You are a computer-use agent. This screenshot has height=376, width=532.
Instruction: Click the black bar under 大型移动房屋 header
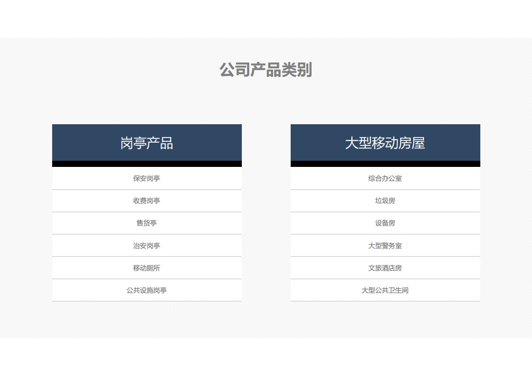pos(385,164)
